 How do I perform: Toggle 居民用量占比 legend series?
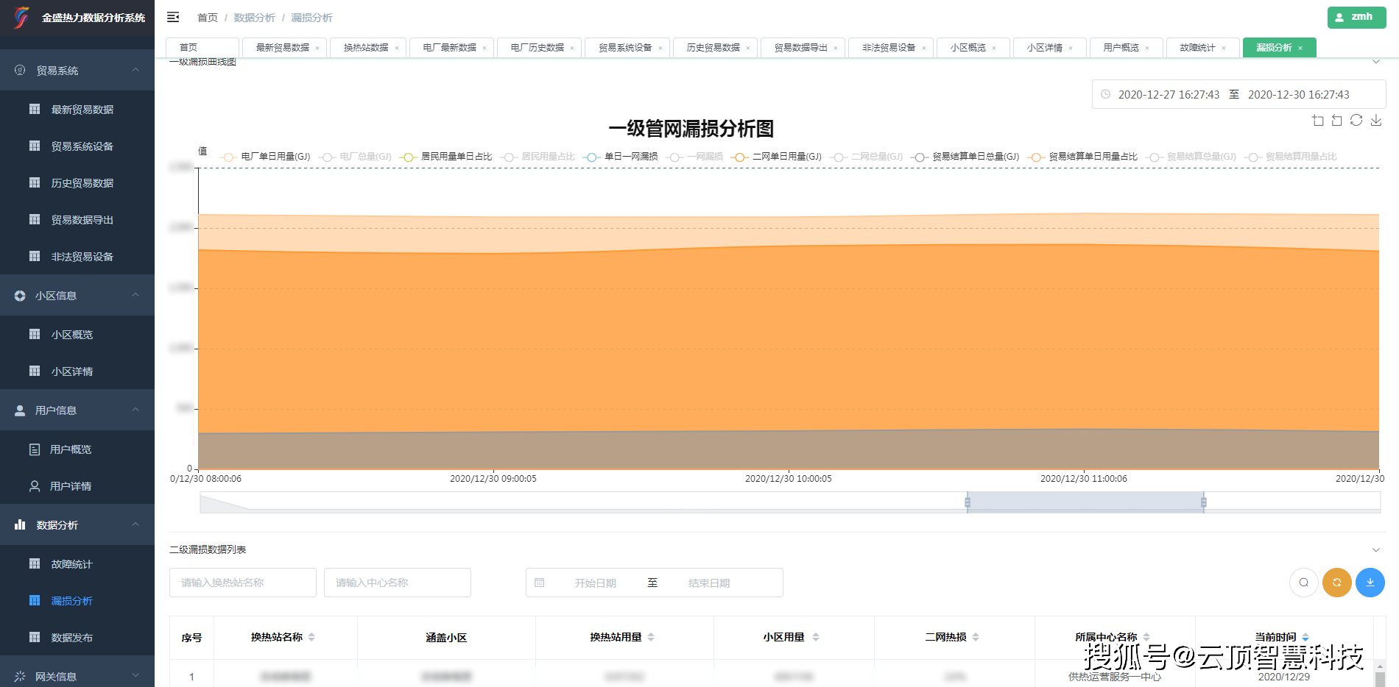click(x=538, y=157)
